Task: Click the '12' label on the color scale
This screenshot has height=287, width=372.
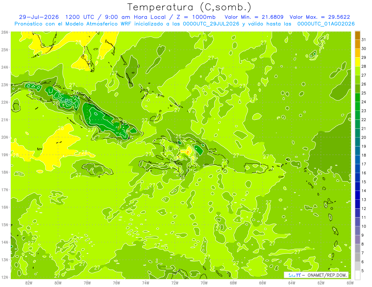Action: [x=364, y=209]
